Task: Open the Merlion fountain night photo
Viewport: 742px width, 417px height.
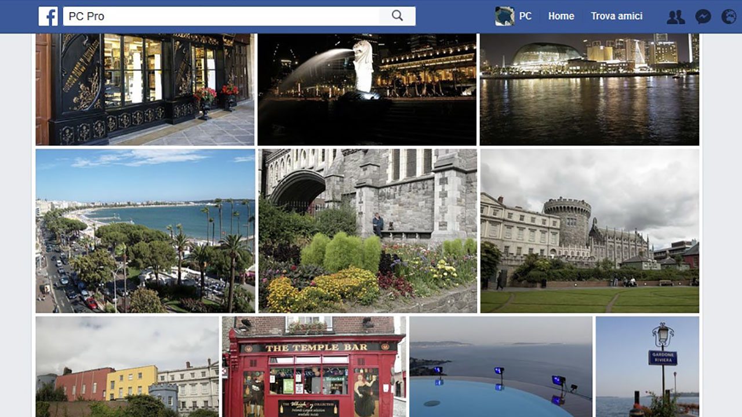Action: 367,89
